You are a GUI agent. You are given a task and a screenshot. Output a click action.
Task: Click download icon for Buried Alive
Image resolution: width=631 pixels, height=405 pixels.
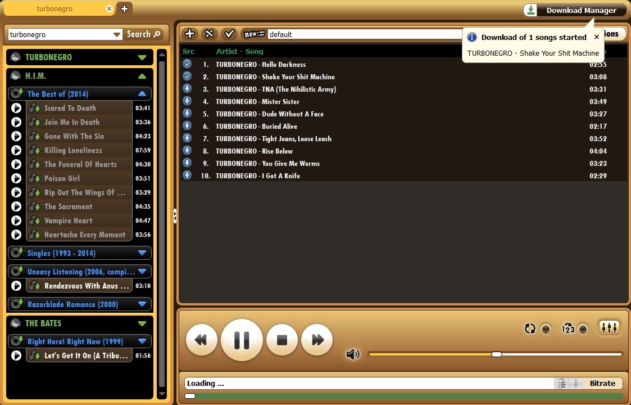coord(187,126)
